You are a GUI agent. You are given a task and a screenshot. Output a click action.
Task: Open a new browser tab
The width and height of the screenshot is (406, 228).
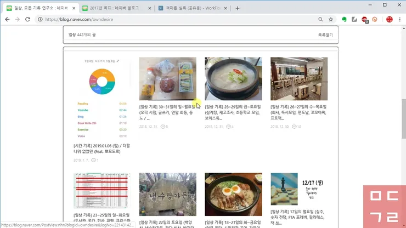pyautogui.click(x=238, y=8)
